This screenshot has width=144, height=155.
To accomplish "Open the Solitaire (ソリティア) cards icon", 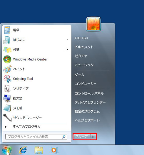I will coord(7,88).
